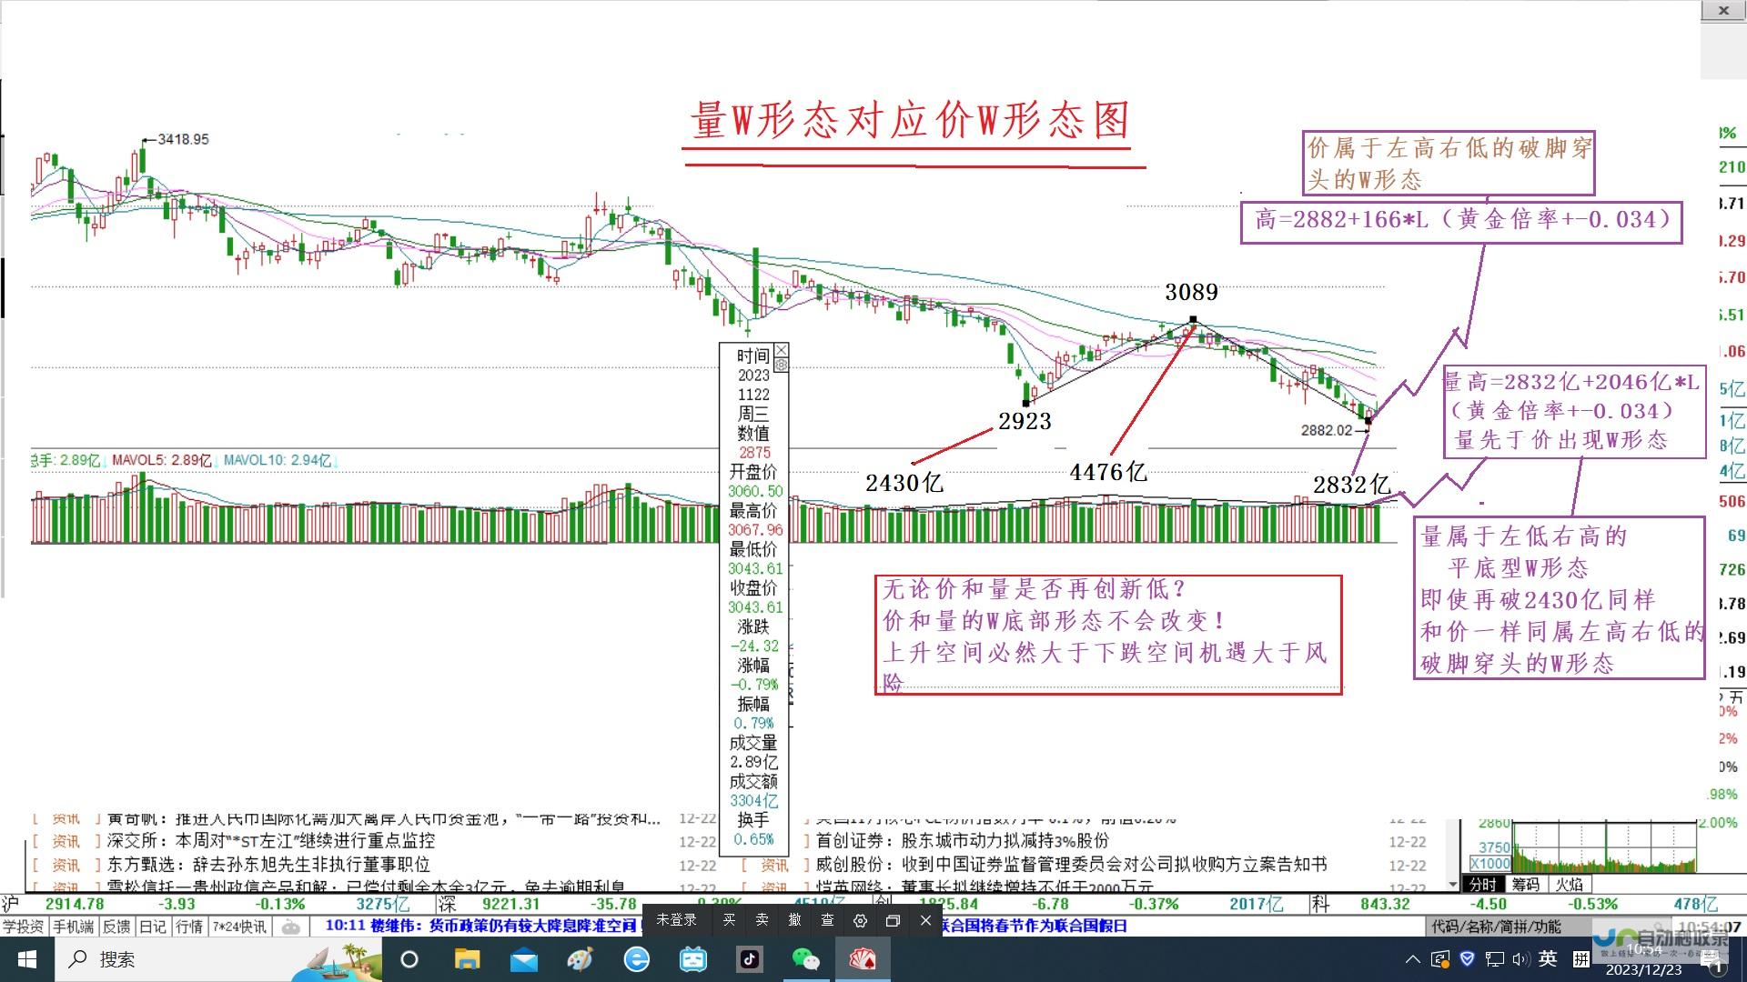Screen dimensions: 1747x982
Task: Click MAVOL5: 2.89亿 volume indicator label
Action: (161, 461)
